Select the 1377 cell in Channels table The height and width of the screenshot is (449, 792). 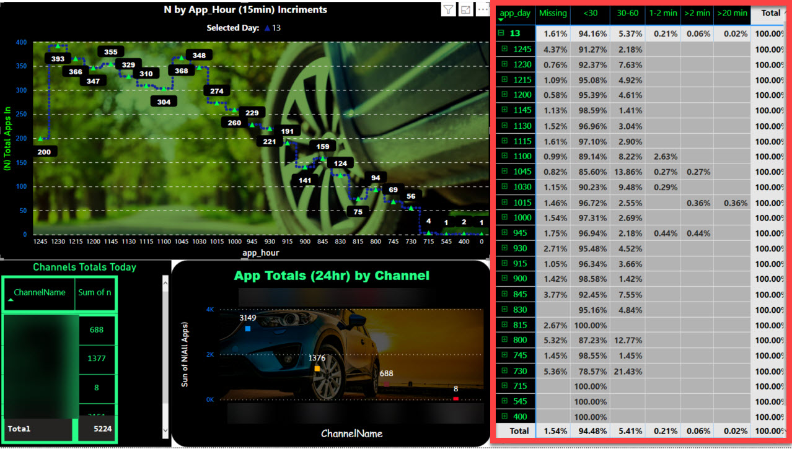[97, 359]
